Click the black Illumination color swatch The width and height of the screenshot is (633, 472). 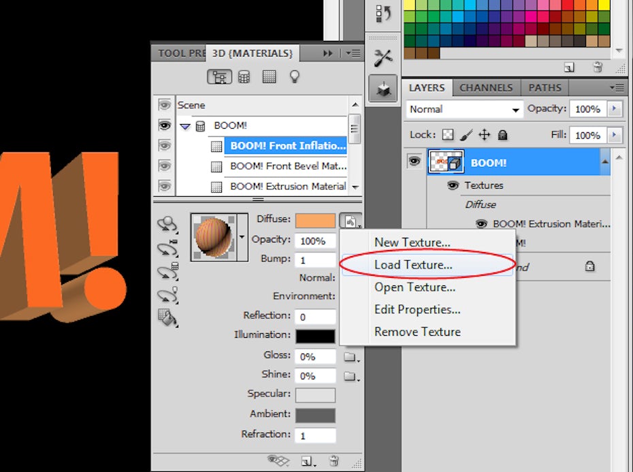[315, 336]
